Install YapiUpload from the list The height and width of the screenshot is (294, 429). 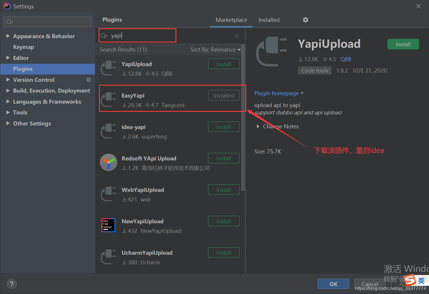point(224,64)
